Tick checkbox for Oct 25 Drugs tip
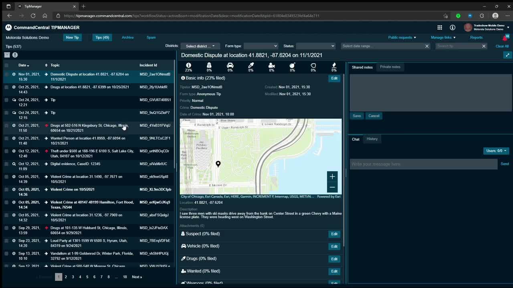Viewport: 513px width, 288px height. [6, 87]
